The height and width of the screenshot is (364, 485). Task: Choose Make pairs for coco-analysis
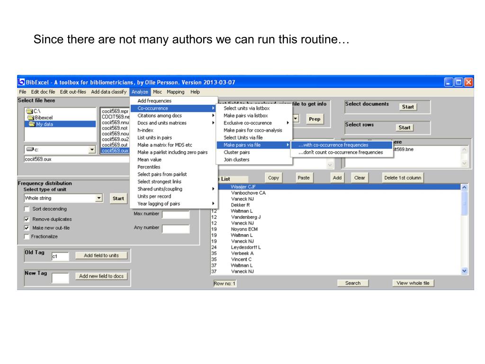click(254, 130)
